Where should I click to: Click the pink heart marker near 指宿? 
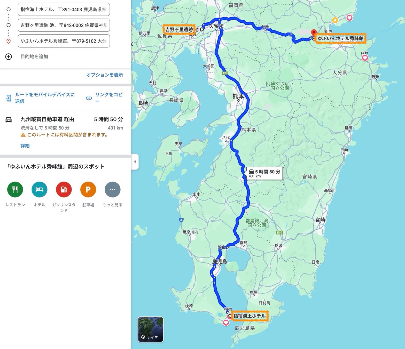click(226, 323)
